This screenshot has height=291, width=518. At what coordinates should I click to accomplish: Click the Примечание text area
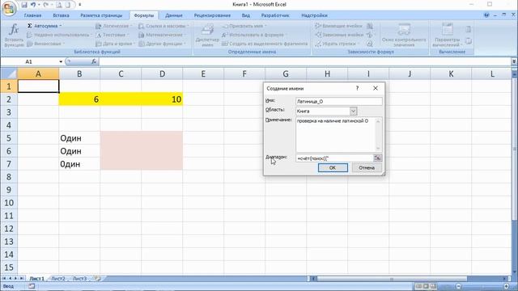[x=339, y=134]
